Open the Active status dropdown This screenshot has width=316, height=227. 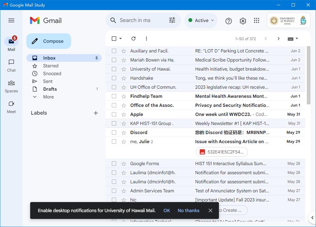click(x=201, y=20)
